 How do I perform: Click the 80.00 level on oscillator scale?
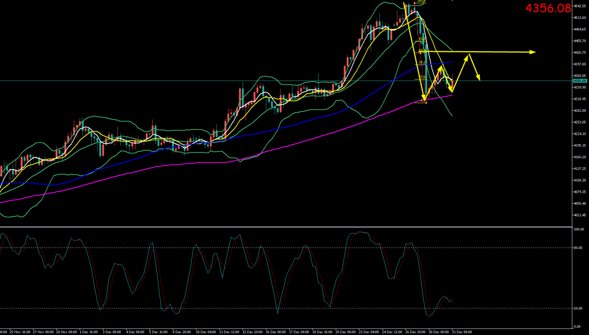(x=578, y=248)
